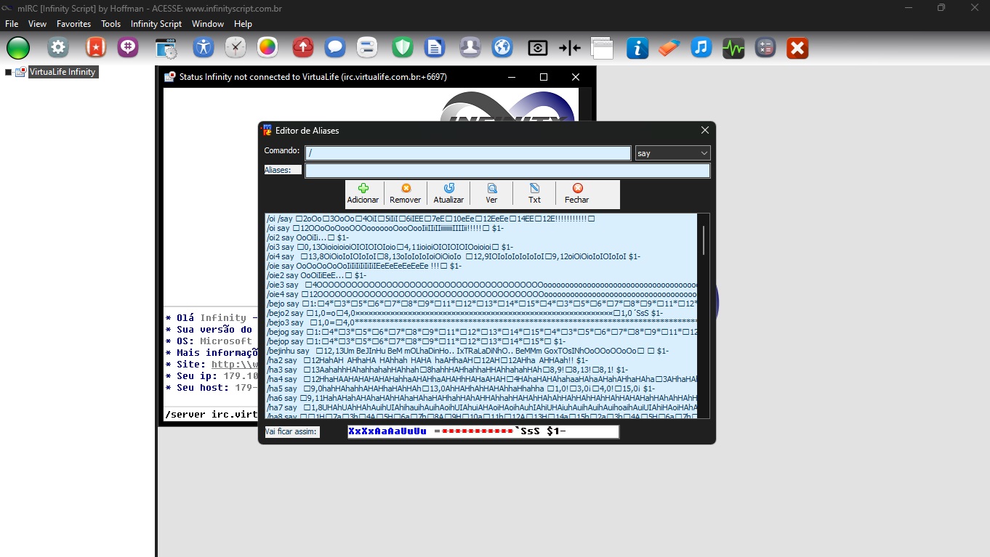990x557 pixels.
Task: Open the green shield protection icon
Action: [x=402, y=48]
